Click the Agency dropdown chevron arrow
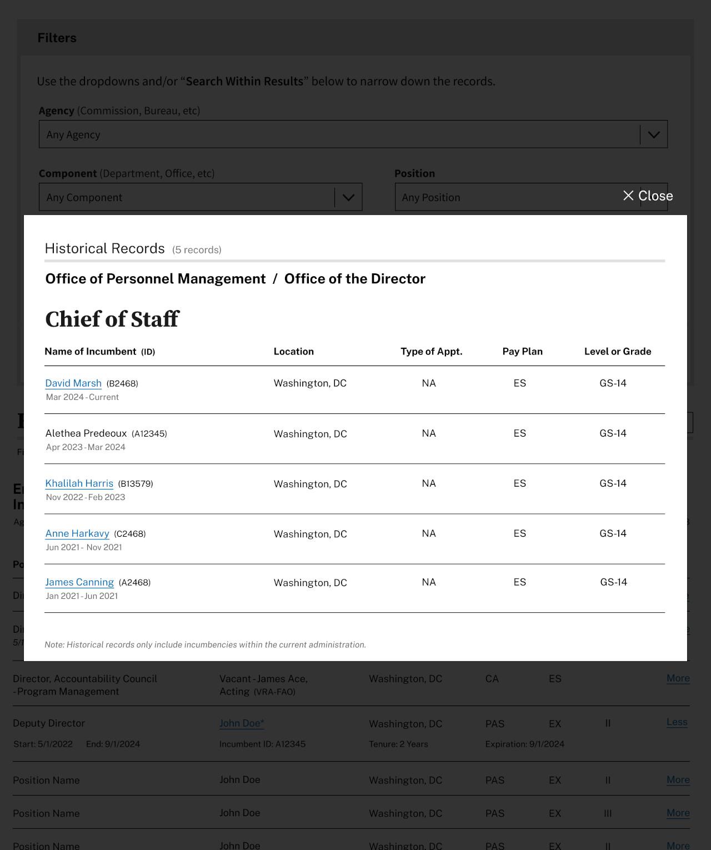This screenshot has height=850, width=711. (654, 134)
